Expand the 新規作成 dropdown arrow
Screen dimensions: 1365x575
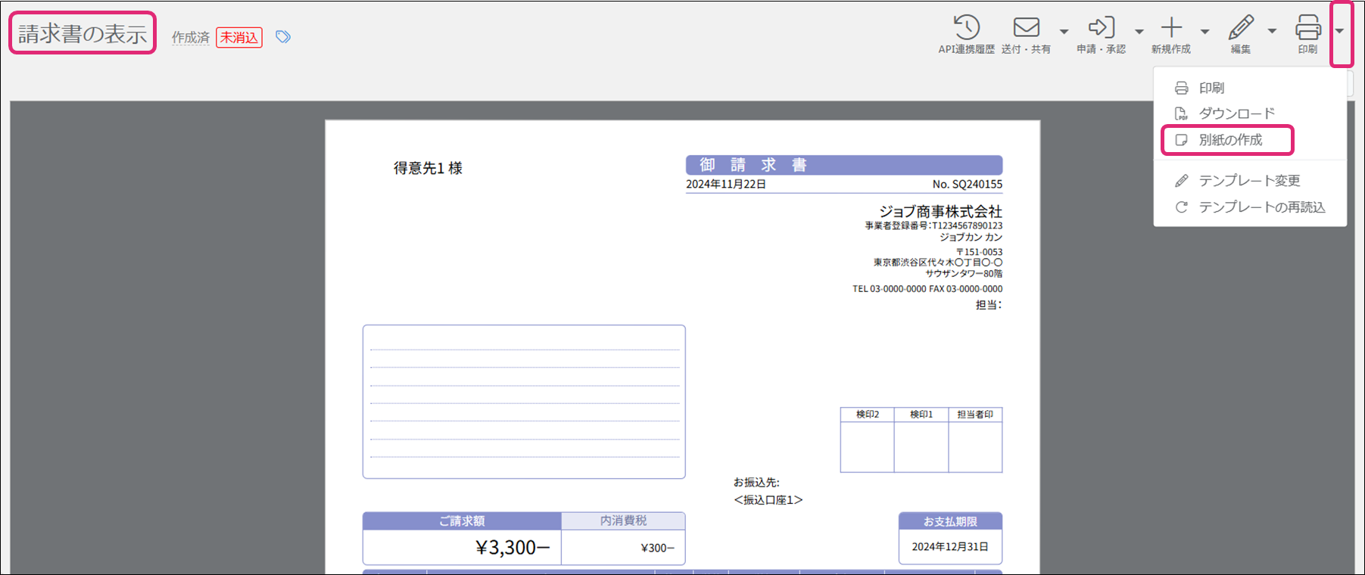[x=1205, y=32]
